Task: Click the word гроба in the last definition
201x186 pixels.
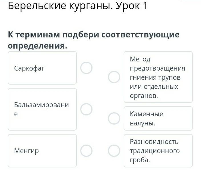Action: coord(140,160)
